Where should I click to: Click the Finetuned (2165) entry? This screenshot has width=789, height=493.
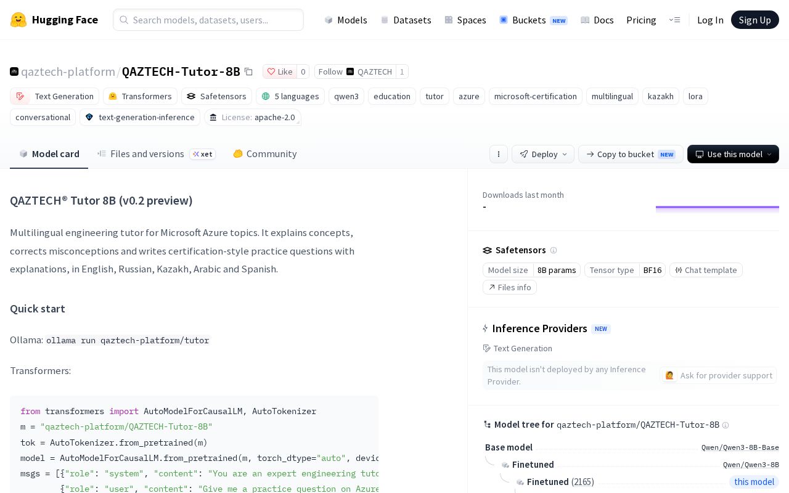click(560, 482)
